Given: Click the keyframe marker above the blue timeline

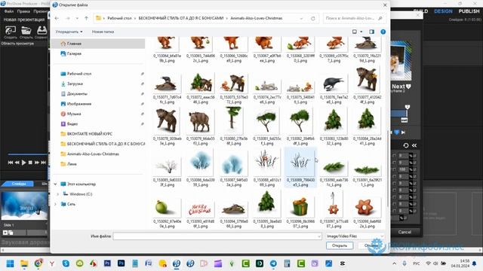Looking at the screenshot, I should click(408, 107).
